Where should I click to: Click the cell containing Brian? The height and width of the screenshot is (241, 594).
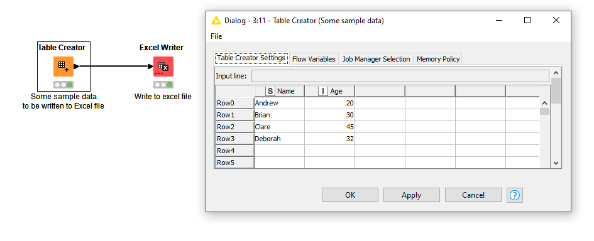tap(280, 115)
